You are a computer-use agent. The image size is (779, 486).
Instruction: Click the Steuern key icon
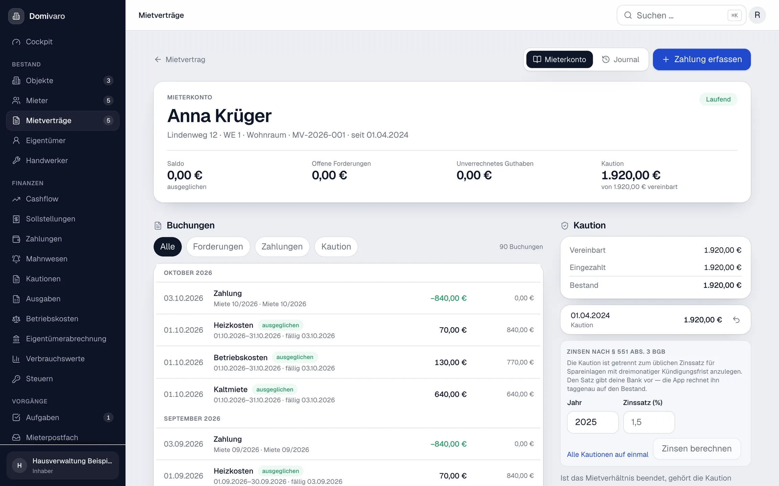(x=16, y=379)
